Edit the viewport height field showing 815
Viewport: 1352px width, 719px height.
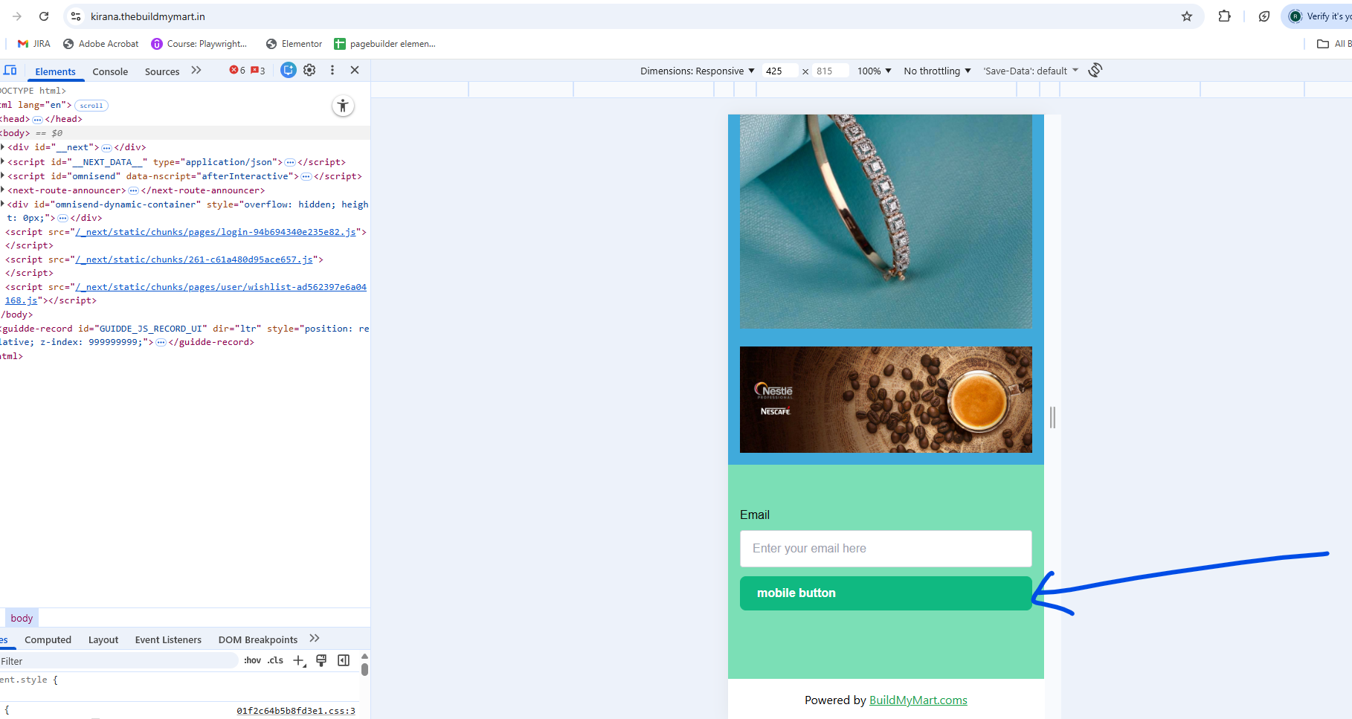point(830,71)
